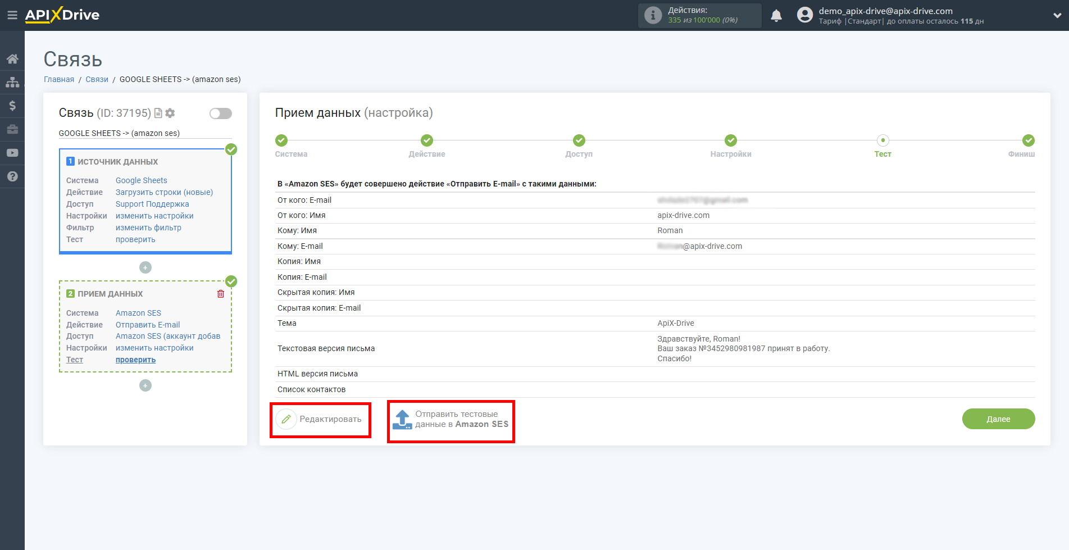Screen dimensions: 1069x550
Task: Add step below data receiver
Action: (145, 385)
